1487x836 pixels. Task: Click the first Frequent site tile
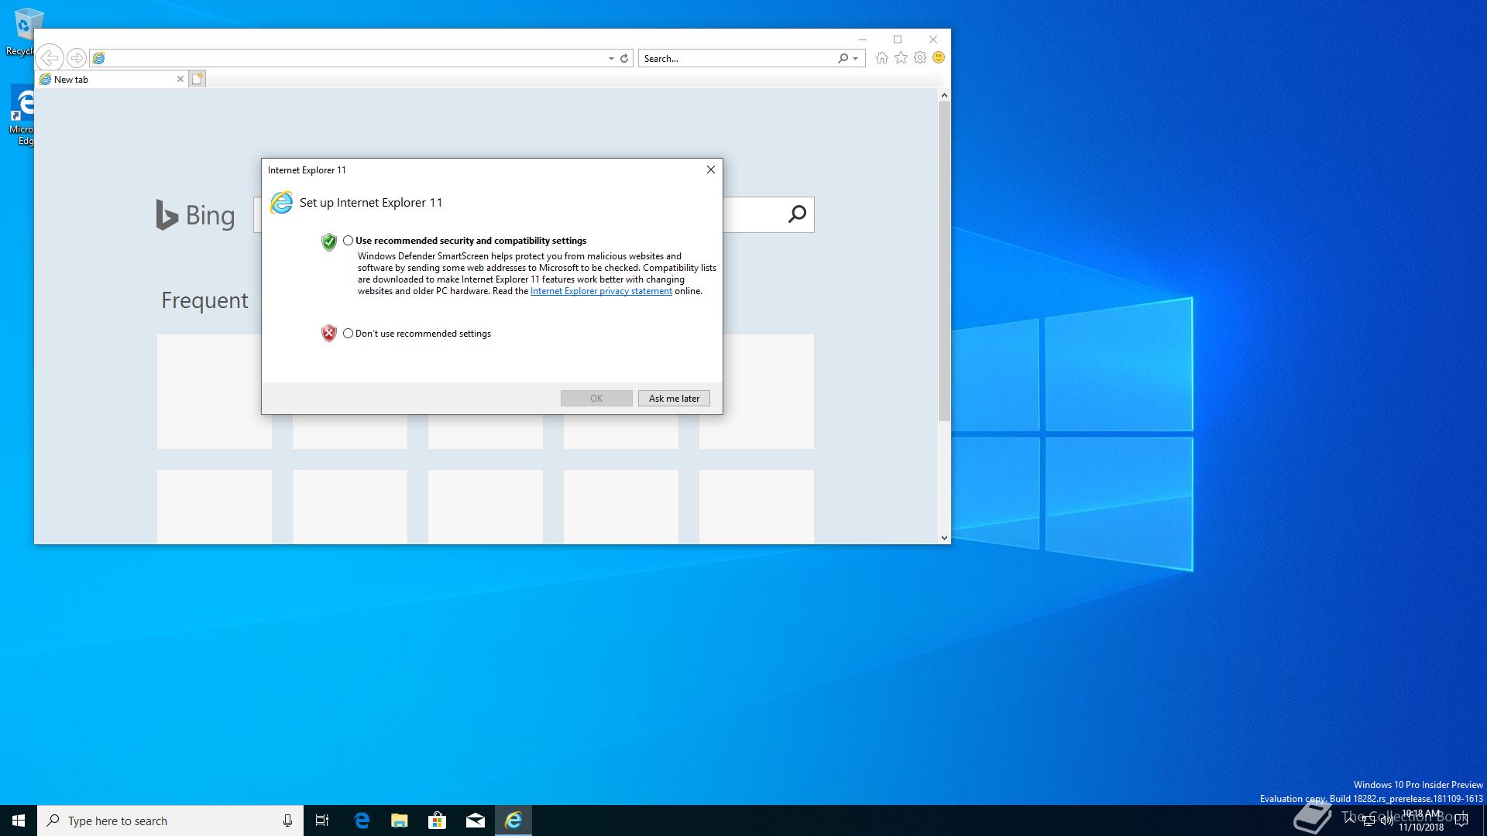[x=215, y=392]
